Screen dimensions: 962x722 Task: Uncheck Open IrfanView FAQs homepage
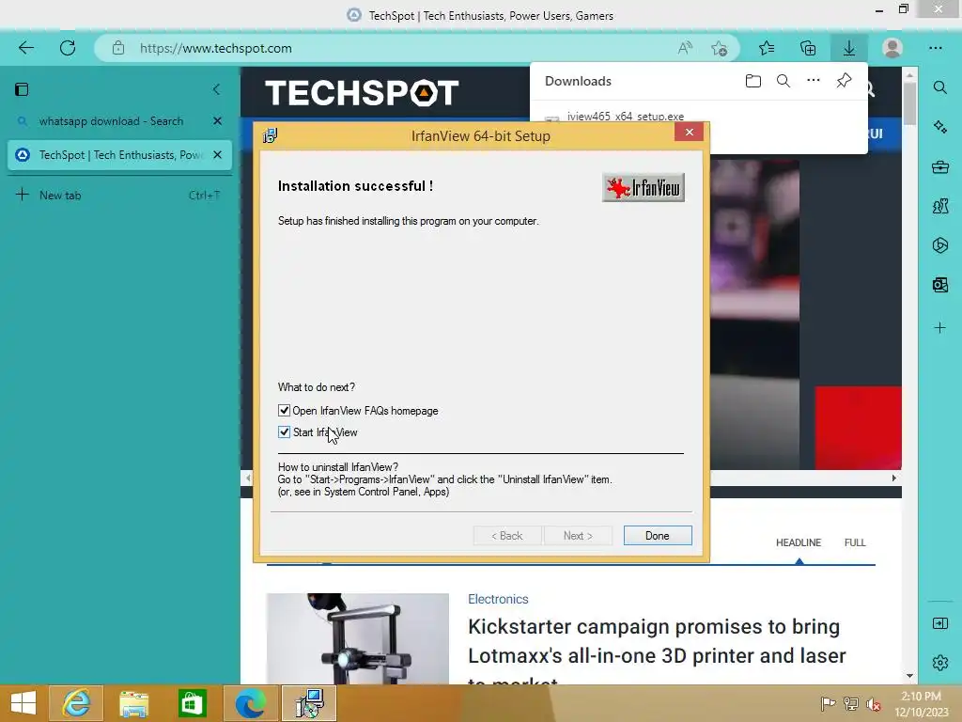284,410
